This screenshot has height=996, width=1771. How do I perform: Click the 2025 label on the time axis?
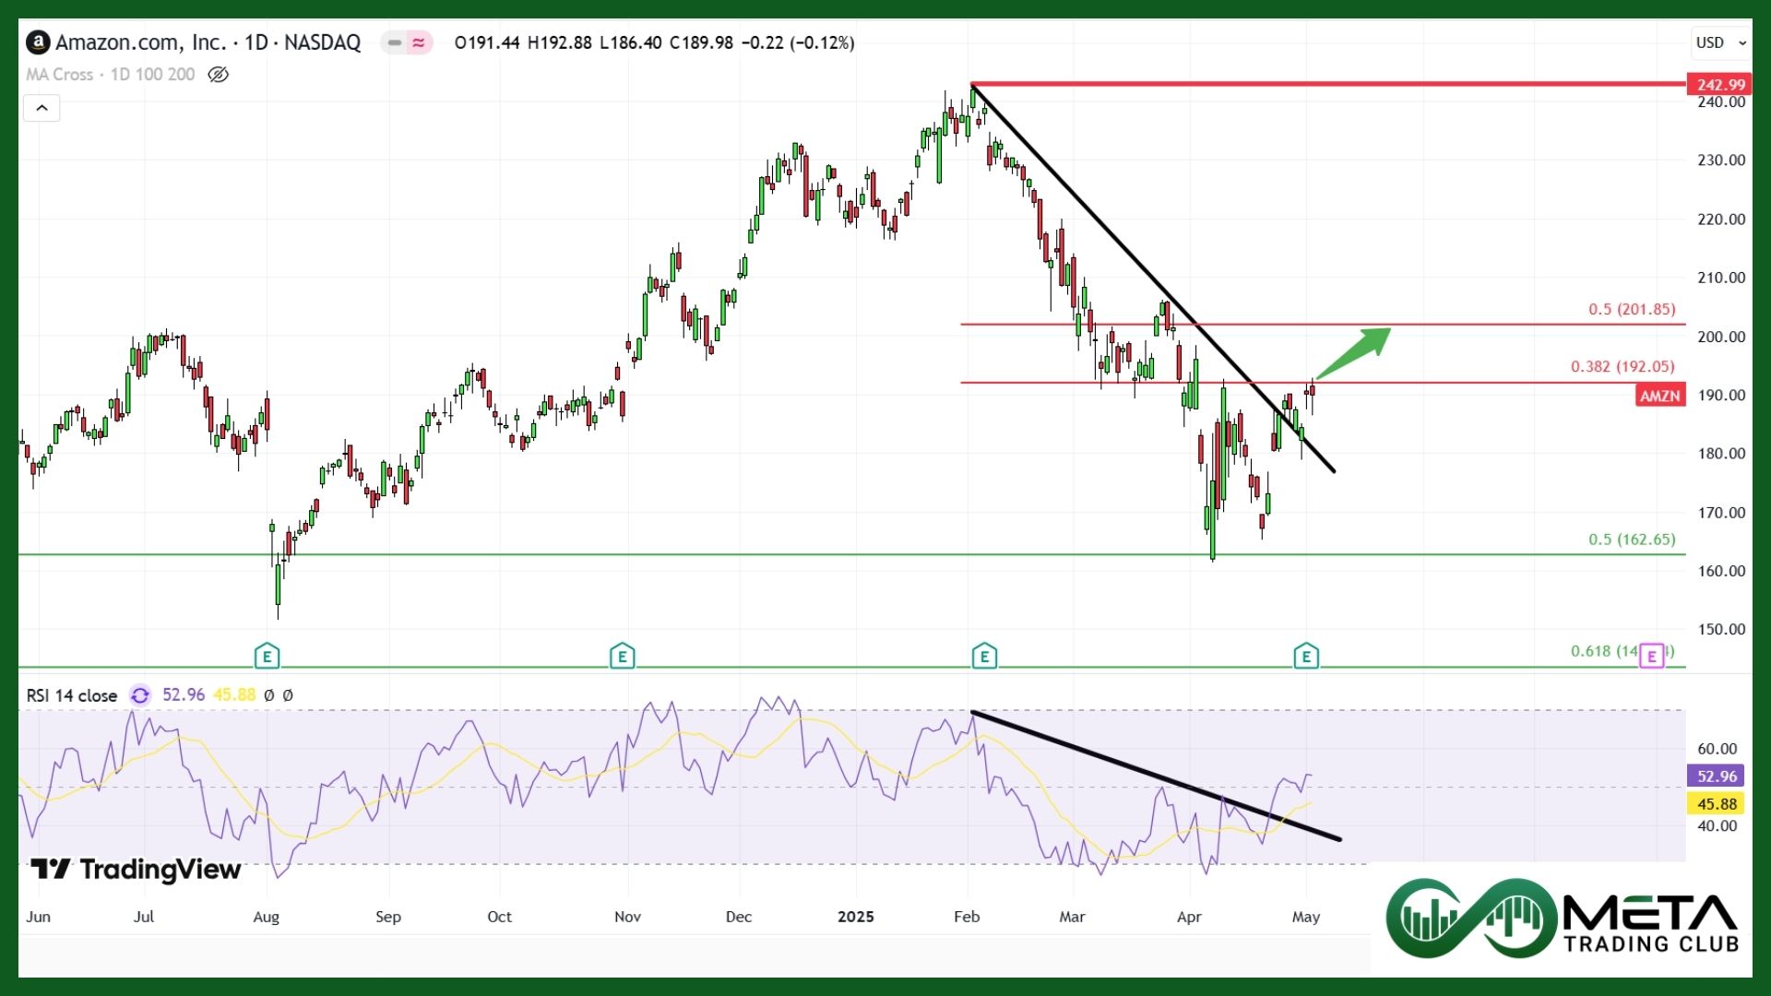click(855, 917)
